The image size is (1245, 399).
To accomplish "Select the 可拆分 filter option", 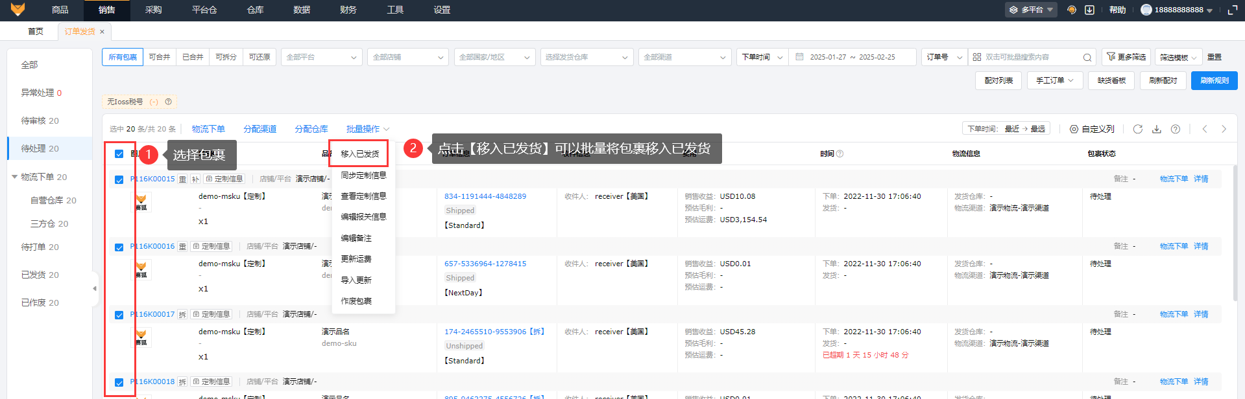I will 226,57.
